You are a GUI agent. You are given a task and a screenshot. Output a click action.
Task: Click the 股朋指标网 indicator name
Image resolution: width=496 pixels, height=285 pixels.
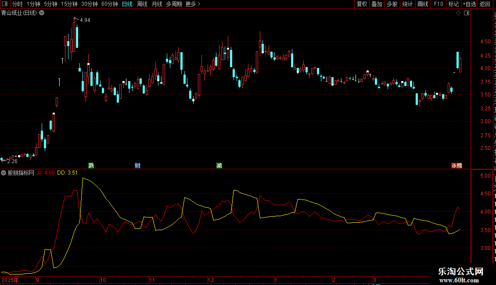[x=21, y=173]
